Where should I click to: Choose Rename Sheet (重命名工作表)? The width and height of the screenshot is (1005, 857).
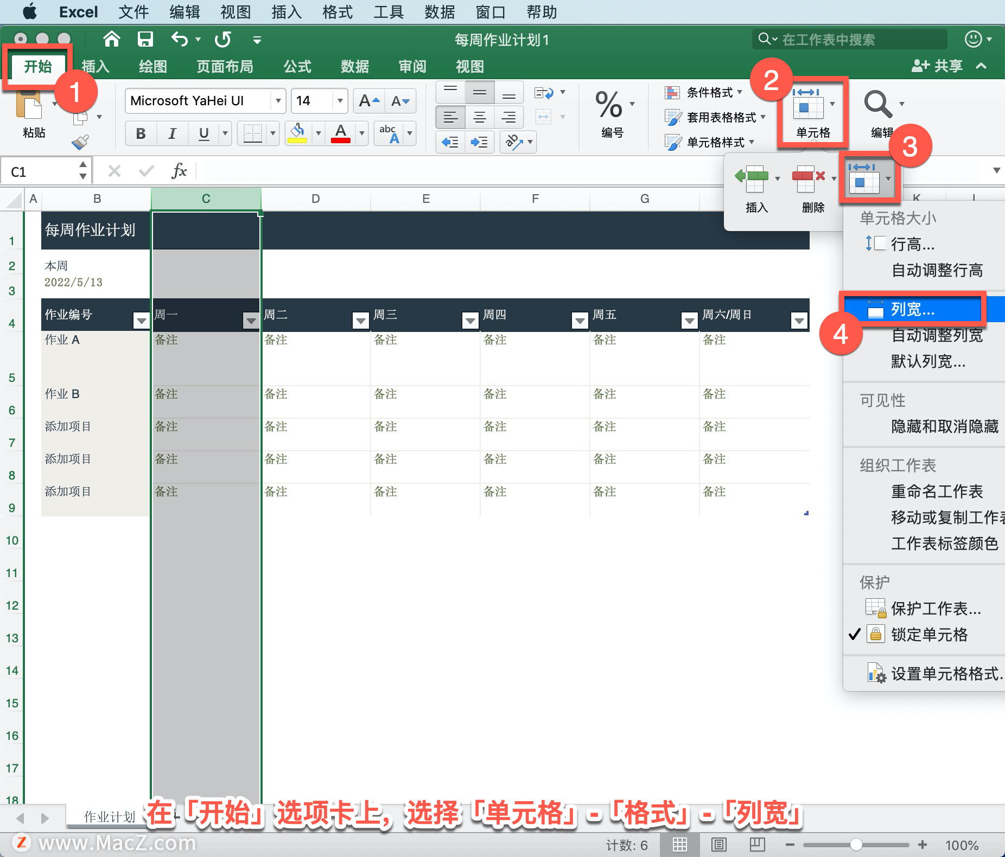click(x=937, y=491)
